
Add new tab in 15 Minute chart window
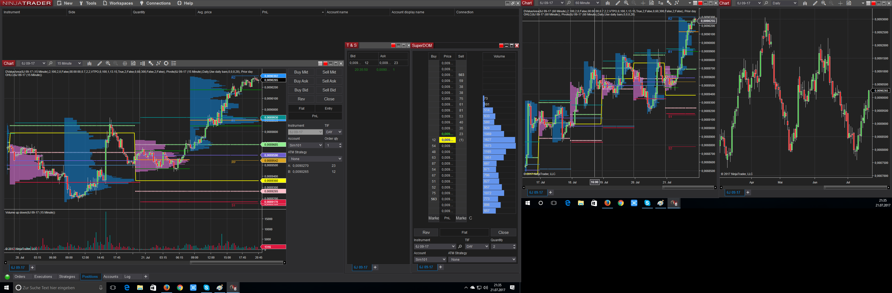(32, 268)
